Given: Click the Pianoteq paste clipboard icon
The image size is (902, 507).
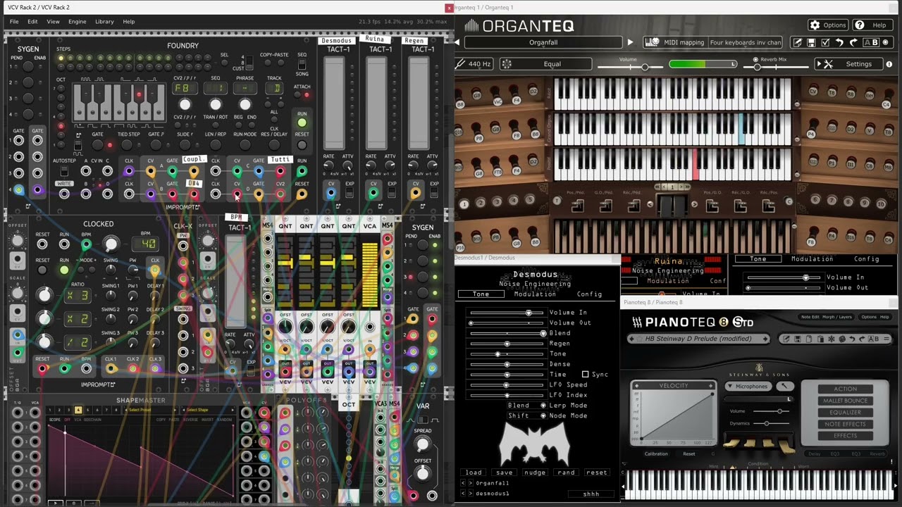Looking at the screenshot, I should pos(820,339).
